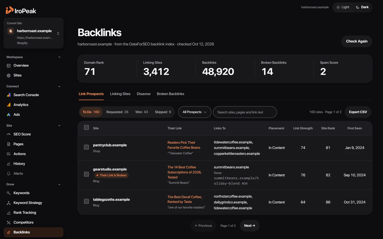Image resolution: width=383 pixels, height=239 pixels.
Task: Click the Analytics icon in the sidebar
Action: (x=9, y=105)
